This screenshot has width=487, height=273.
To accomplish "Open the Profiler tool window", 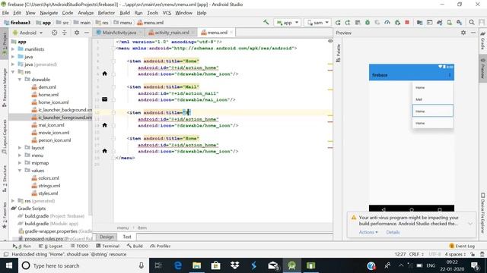I will 161,246.
